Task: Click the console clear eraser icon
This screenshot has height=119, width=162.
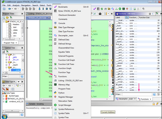Action: tap(157, 104)
